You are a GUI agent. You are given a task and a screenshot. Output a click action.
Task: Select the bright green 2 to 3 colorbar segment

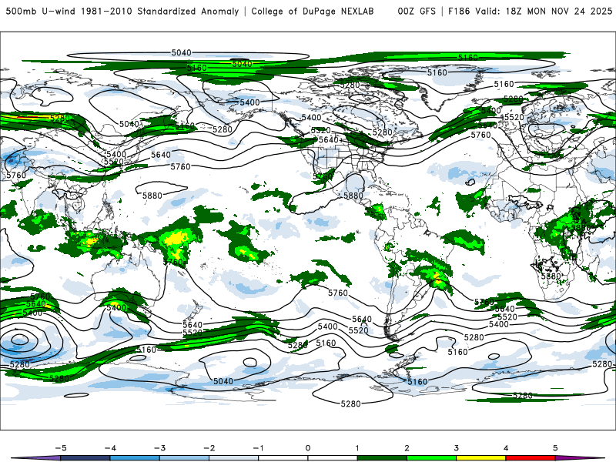(432, 458)
